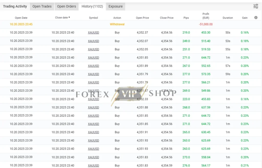262x168 pixels.
Task: Click the 50s duration cell
Action: click(x=228, y=32)
